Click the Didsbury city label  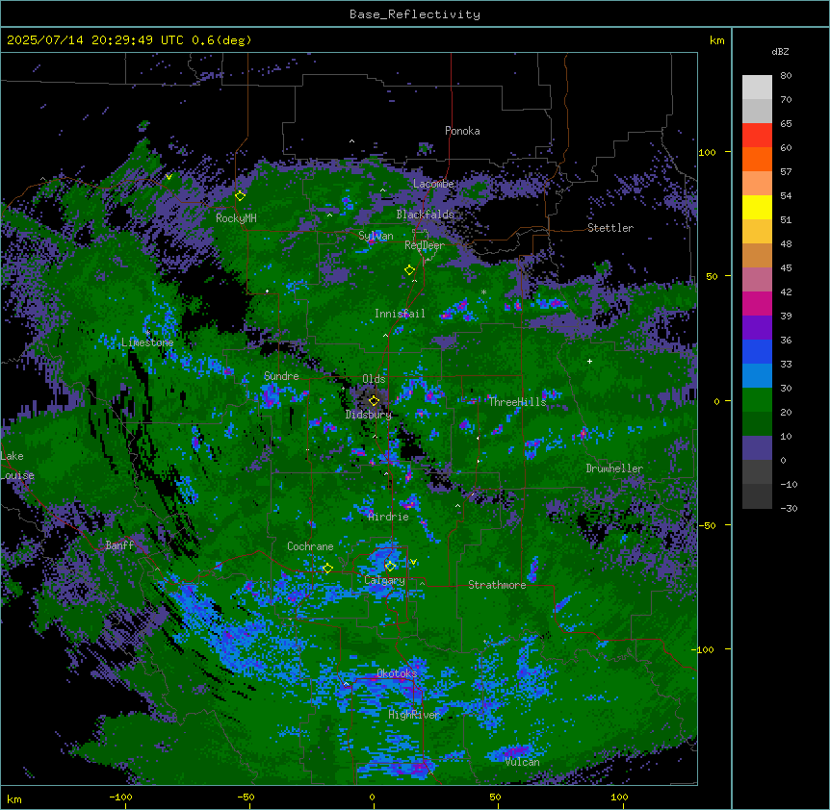(x=368, y=415)
